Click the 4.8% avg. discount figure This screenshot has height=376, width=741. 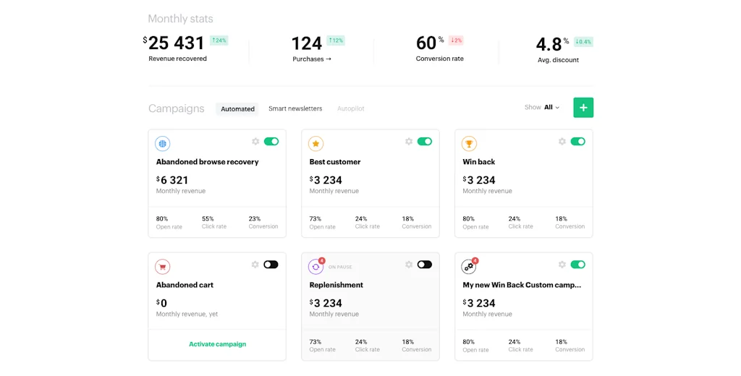point(552,44)
